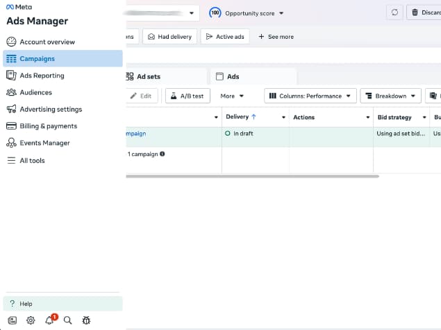The height and width of the screenshot is (330, 441).
Task: Open the Columns: Performance dropdown
Action: [x=310, y=96]
